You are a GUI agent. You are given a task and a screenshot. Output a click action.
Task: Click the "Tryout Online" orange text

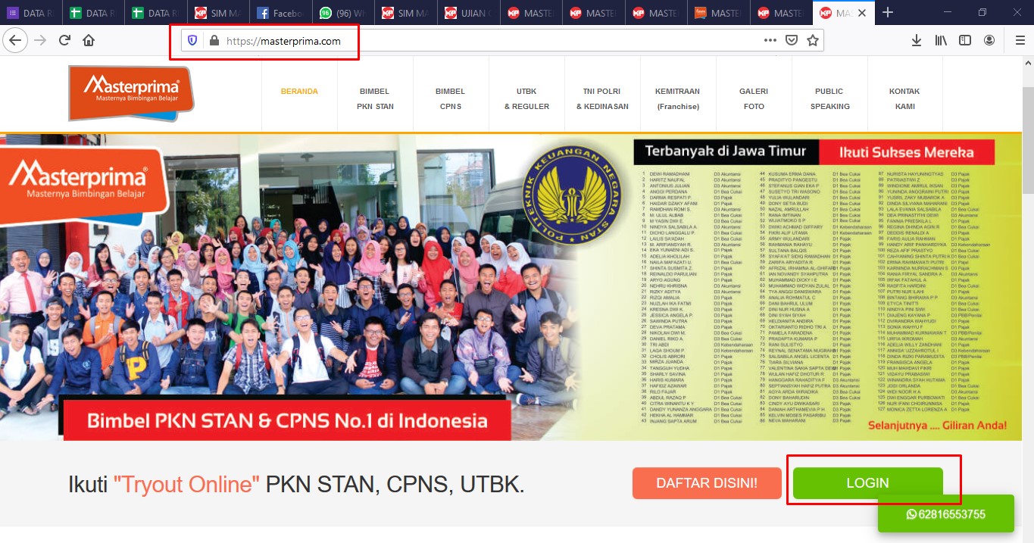(x=187, y=484)
